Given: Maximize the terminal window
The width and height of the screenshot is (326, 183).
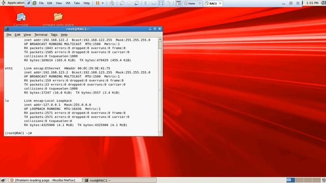Looking at the screenshot, I should click(x=155, y=29).
